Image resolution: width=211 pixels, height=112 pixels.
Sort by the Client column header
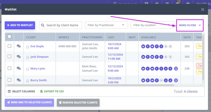click(x=31, y=37)
